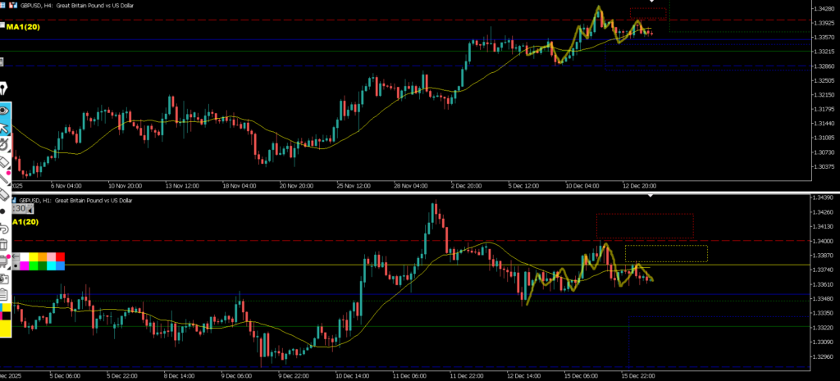Pick the bright green swatch in color palette

pyautogui.click(x=34, y=266)
